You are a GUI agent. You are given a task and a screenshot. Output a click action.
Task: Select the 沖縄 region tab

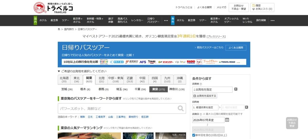coord(180,79)
